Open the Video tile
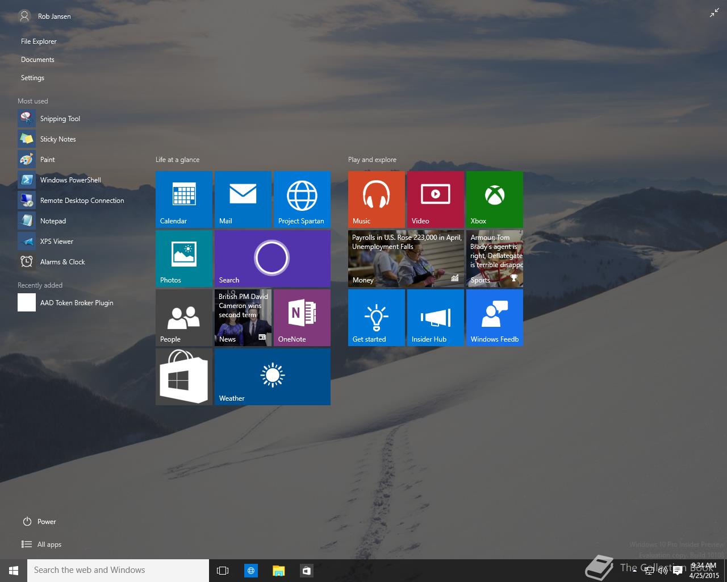 [x=436, y=199]
